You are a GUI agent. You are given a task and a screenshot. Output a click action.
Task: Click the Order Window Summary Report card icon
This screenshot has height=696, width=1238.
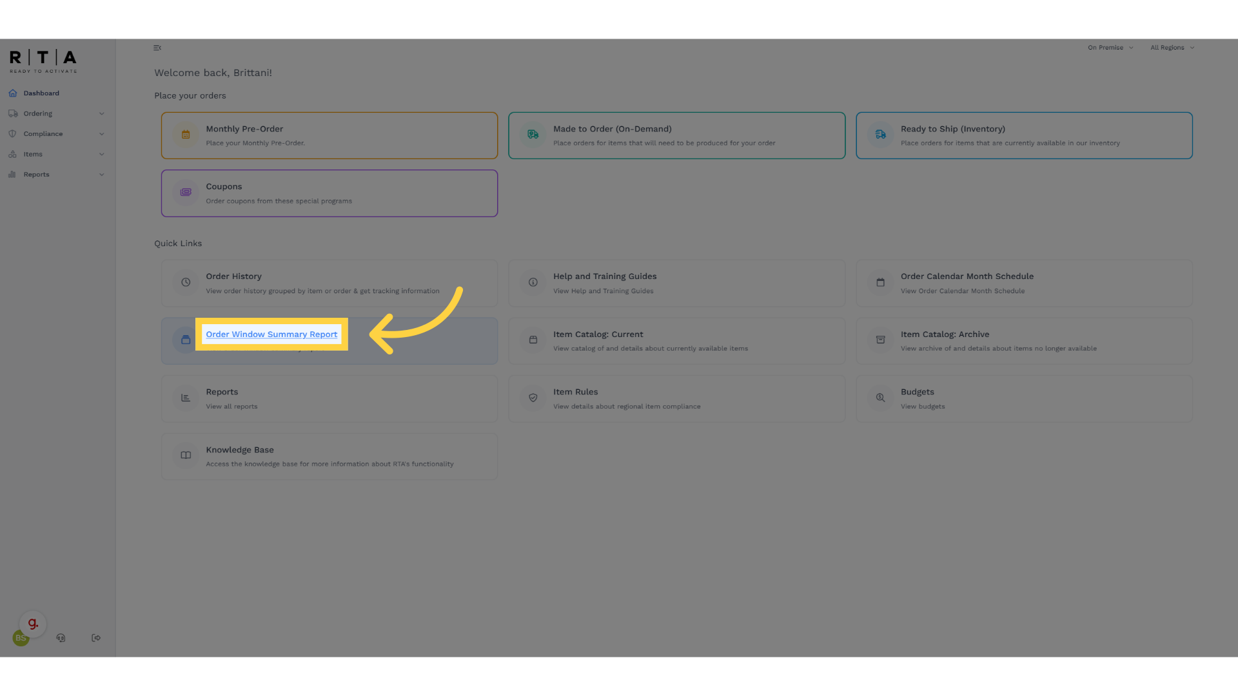pyautogui.click(x=186, y=340)
